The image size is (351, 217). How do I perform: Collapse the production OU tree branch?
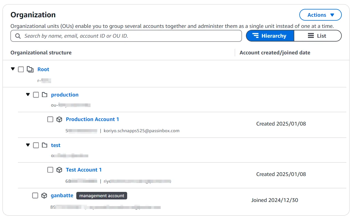28,95
